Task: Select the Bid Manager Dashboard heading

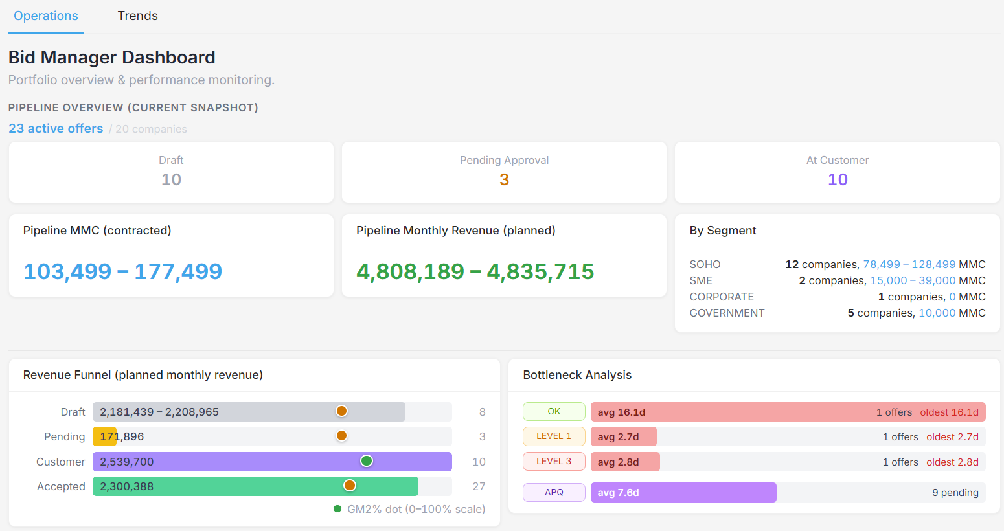Action: (x=111, y=57)
